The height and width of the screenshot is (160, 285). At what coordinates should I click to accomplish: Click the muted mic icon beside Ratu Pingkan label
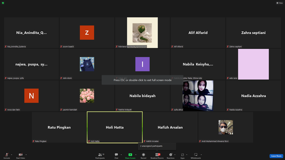(33, 141)
